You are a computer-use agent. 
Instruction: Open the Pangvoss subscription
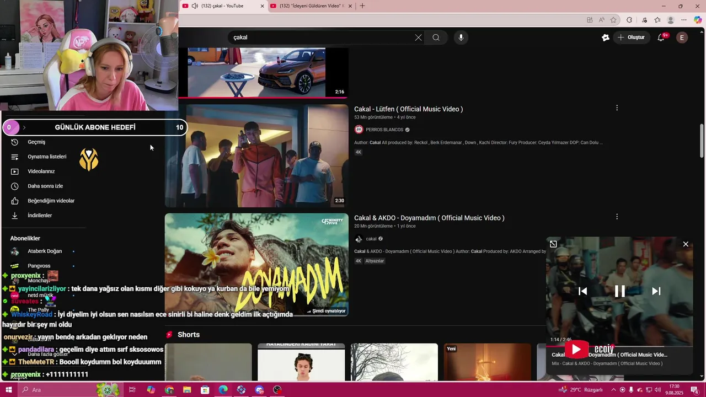coord(39,266)
